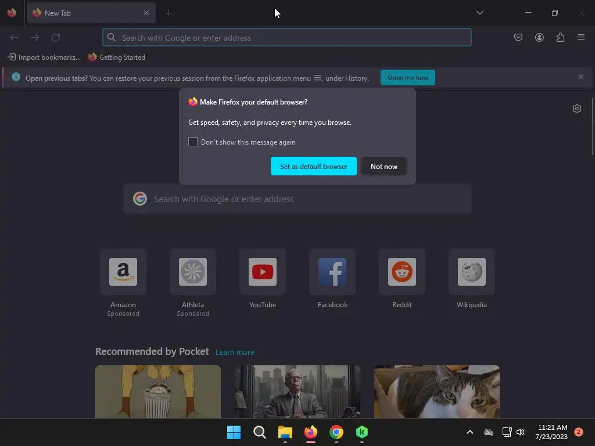This screenshot has height=446, width=595.
Task: Open the trash can Pocket story thumbnail
Action: 158,392
